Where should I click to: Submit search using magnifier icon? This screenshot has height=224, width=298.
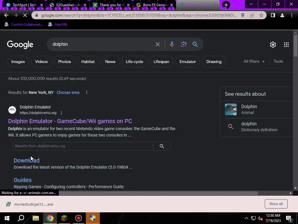pos(195,44)
